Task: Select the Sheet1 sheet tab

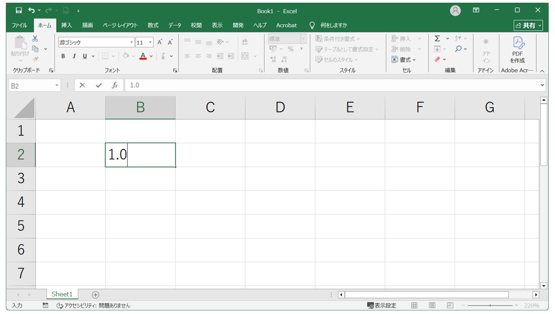Action: point(62,294)
